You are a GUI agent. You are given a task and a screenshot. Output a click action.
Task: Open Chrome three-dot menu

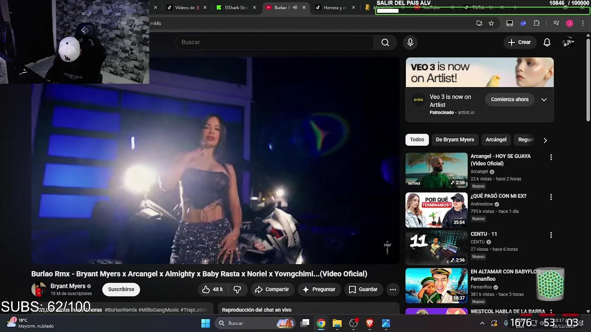tap(583, 23)
